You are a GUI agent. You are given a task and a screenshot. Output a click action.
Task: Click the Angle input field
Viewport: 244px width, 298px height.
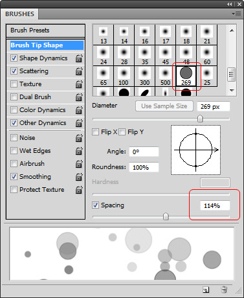144,152
